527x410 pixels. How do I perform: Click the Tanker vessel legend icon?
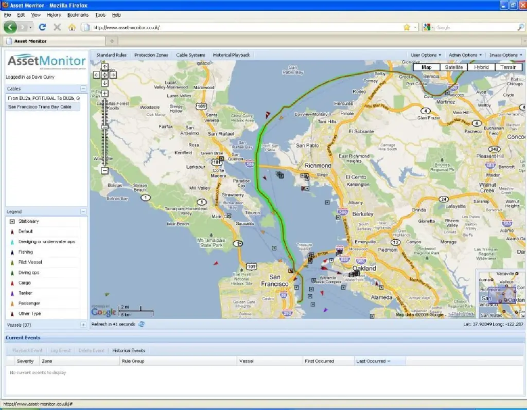[12, 293]
